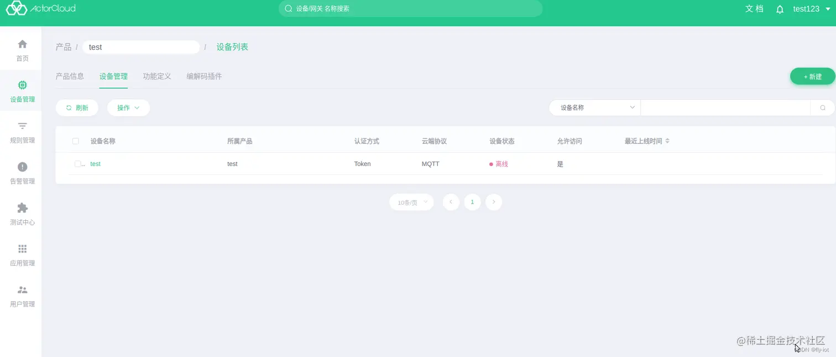Click the 设备列表 breadcrumb text
Image resolution: width=836 pixels, height=357 pixels.
(x=232, y=47)
